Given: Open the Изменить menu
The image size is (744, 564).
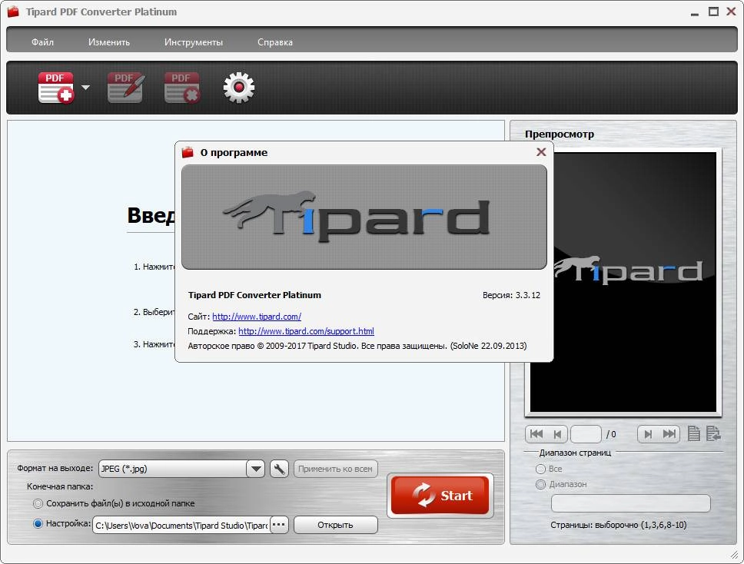Looking at the screenshot, I should tap(109, 42).
